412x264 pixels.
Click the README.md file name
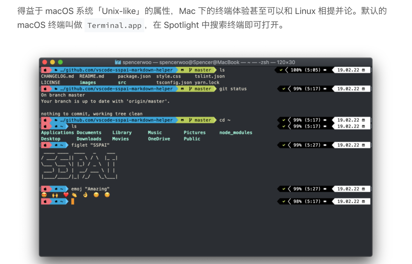pyautogui.click(x=92, y=76)
